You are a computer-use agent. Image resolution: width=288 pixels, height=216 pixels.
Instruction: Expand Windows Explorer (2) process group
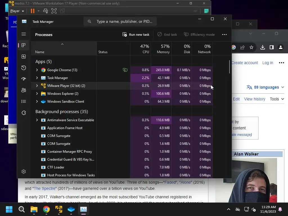tap(37, 94)
